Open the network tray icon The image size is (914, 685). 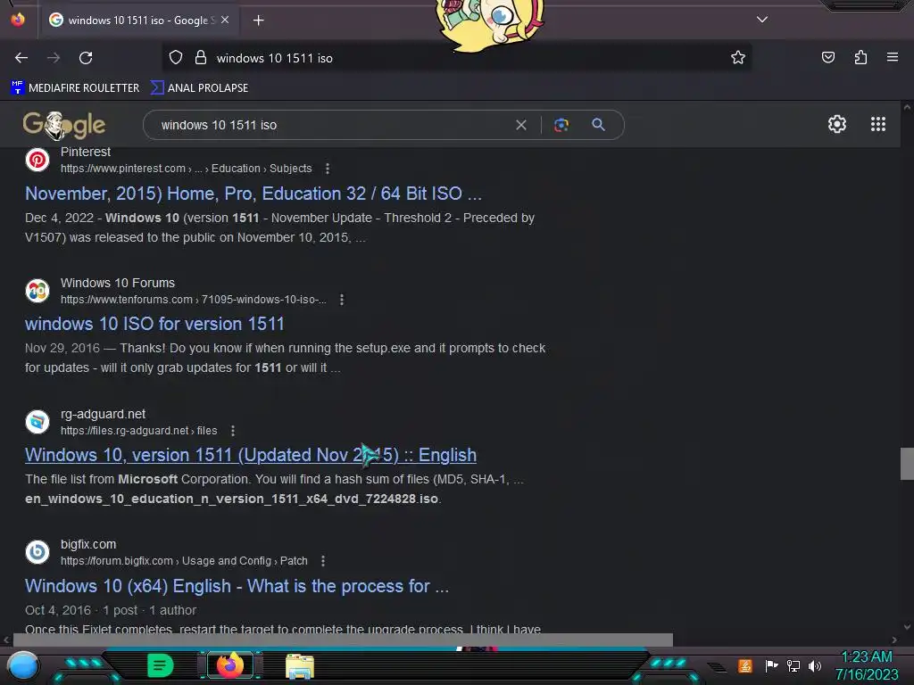[793, 665]
